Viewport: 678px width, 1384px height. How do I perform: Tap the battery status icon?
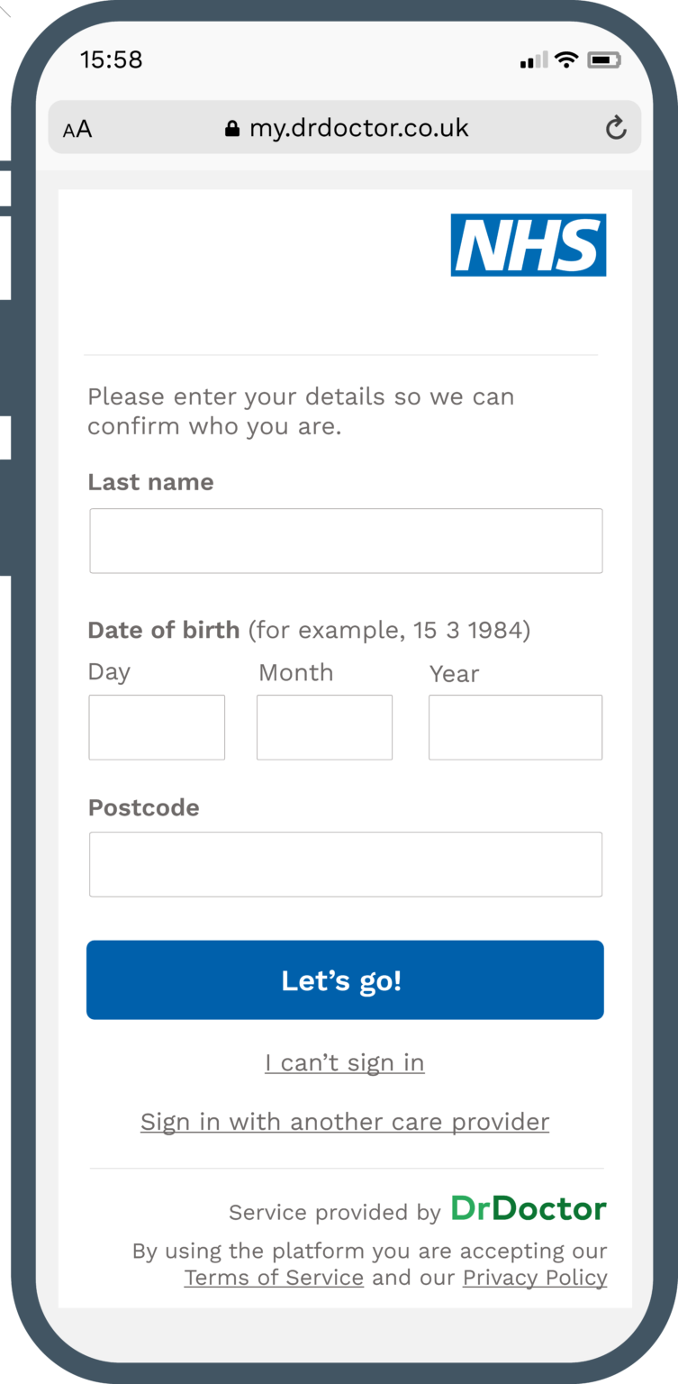pyautogui.click(x=603, y=60)
